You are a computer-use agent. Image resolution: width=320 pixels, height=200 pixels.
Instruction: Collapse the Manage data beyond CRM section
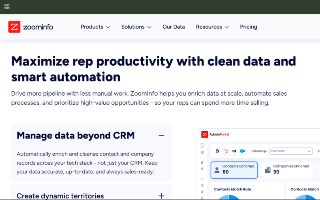pyautogui.click(x=161, y=136)
